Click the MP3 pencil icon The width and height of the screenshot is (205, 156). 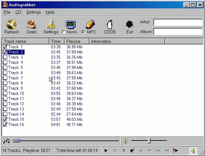pos(90,25)
